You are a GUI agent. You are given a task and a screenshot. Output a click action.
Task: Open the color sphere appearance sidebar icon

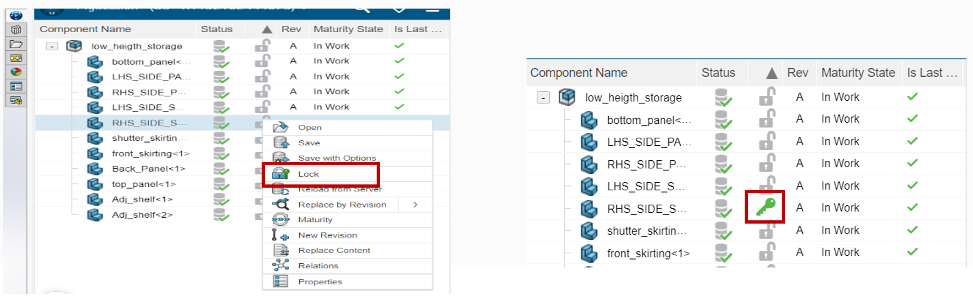16,72
